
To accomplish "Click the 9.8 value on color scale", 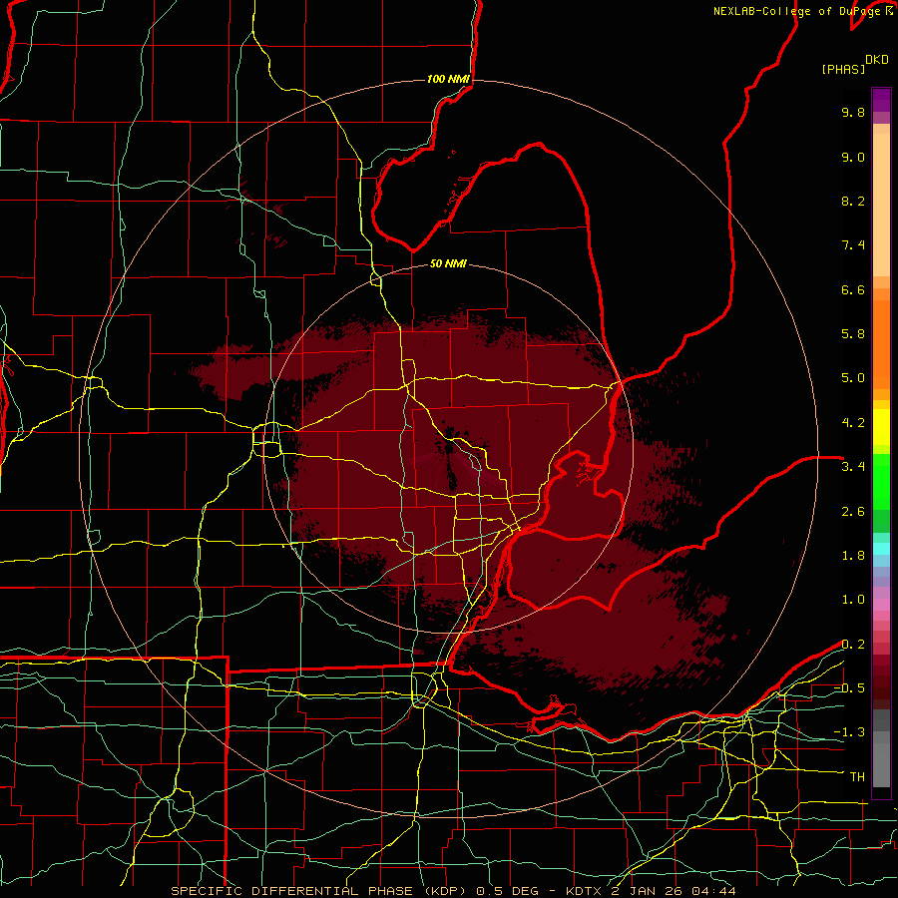I will coord(853,113).
